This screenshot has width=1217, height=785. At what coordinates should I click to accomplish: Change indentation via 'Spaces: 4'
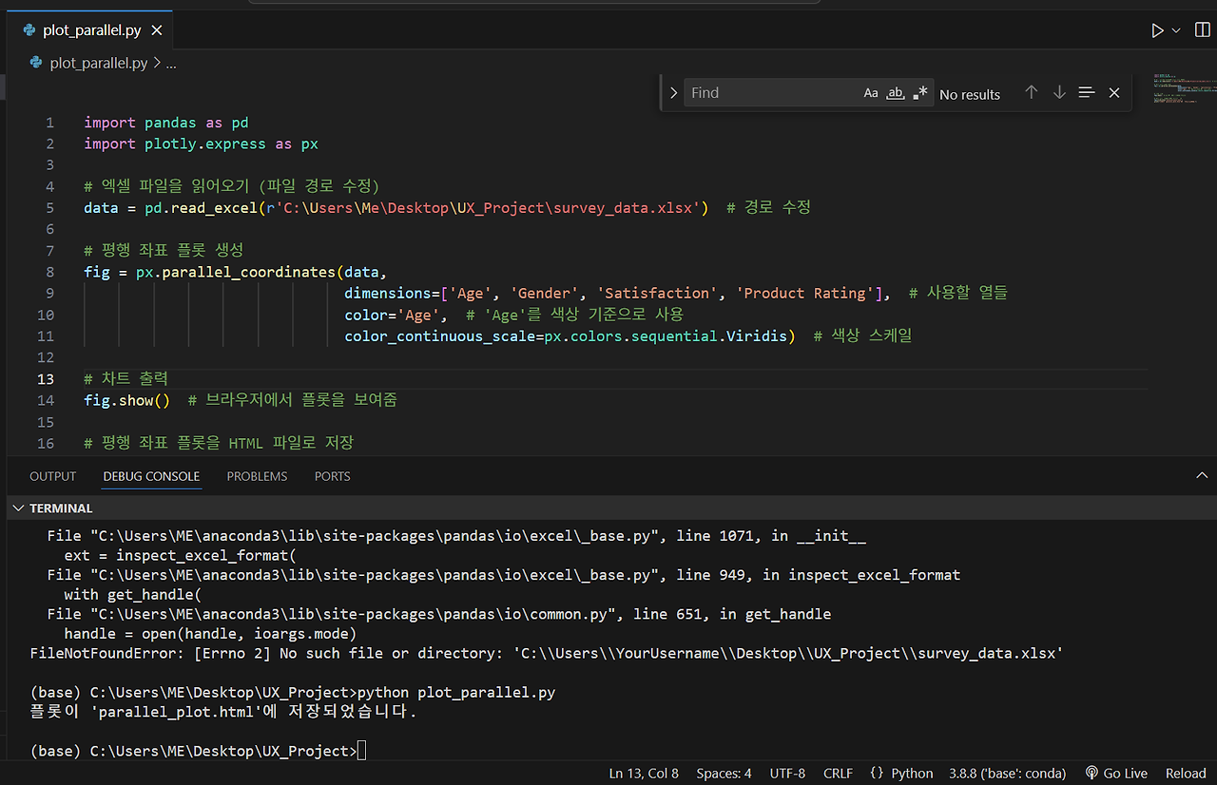[724, 774]
